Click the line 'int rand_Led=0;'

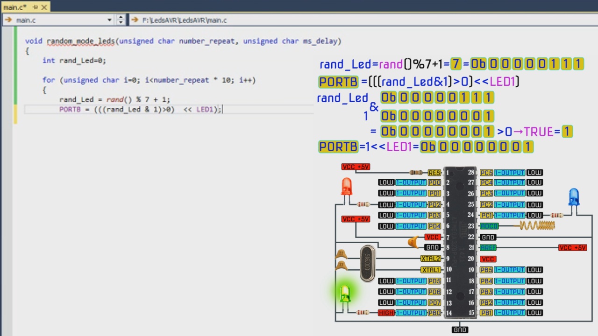tap(74, 61)
